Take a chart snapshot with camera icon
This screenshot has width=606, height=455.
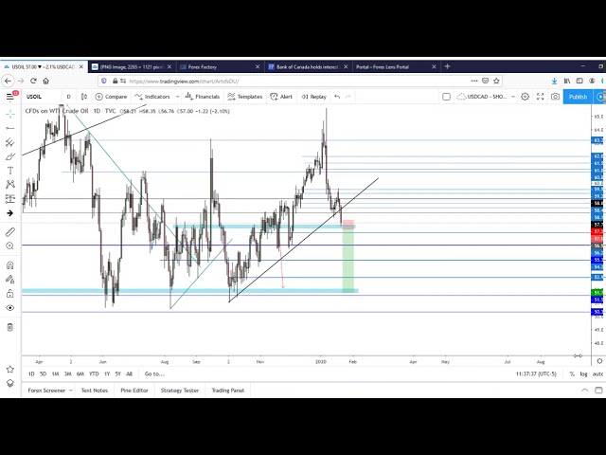point(555,97)
